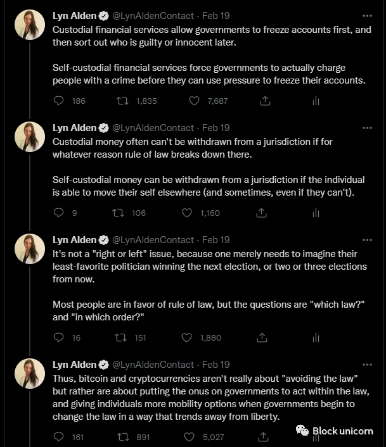Reply to the custodial financial services tweet
Viewport: 386px width, 447px height.
click(58, 101)
